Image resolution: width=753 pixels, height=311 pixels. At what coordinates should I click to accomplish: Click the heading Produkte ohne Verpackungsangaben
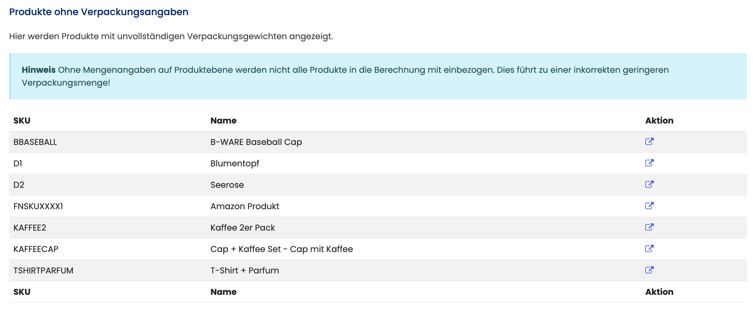98,12
